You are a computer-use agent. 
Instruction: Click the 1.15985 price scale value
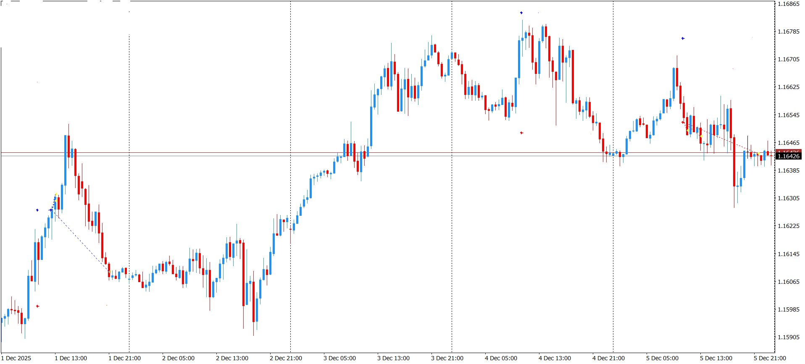(789, 309)
